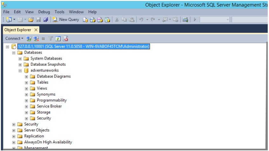Open the Redo history dropdown arrow
The height and width of the screenshot is (151, 269).
click(x=159, y=20)
